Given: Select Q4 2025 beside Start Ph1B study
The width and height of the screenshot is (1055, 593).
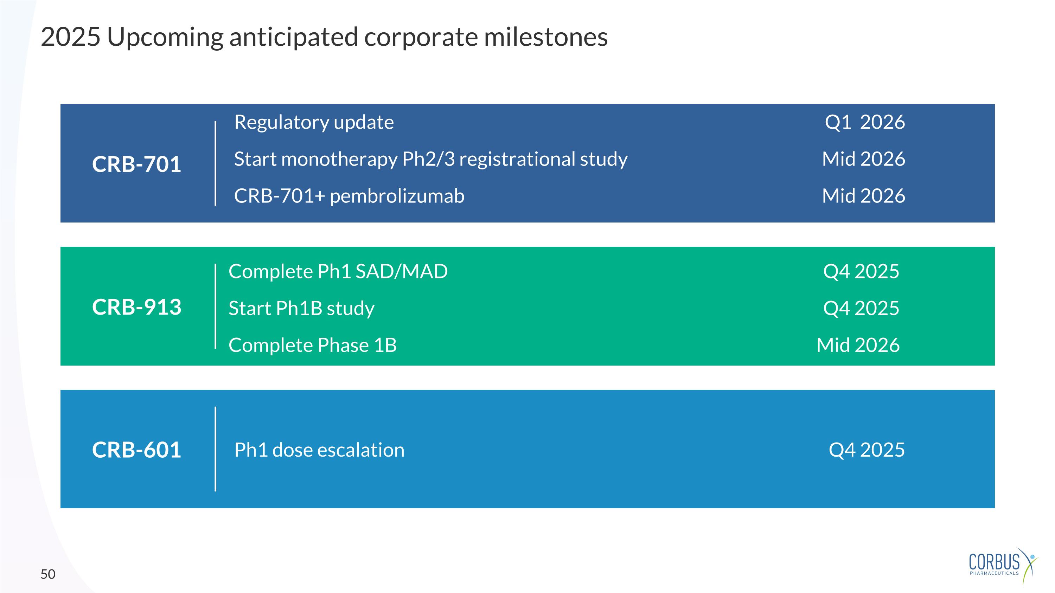Looking at the screenshot, I should [861, 308].
